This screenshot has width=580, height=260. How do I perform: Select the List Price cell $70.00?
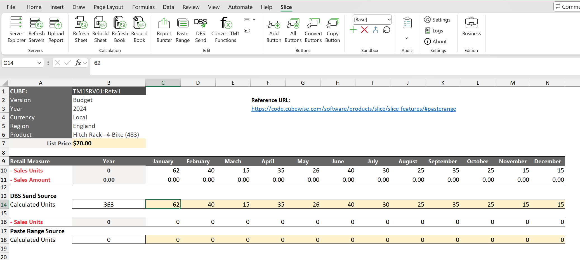point(109,143)
